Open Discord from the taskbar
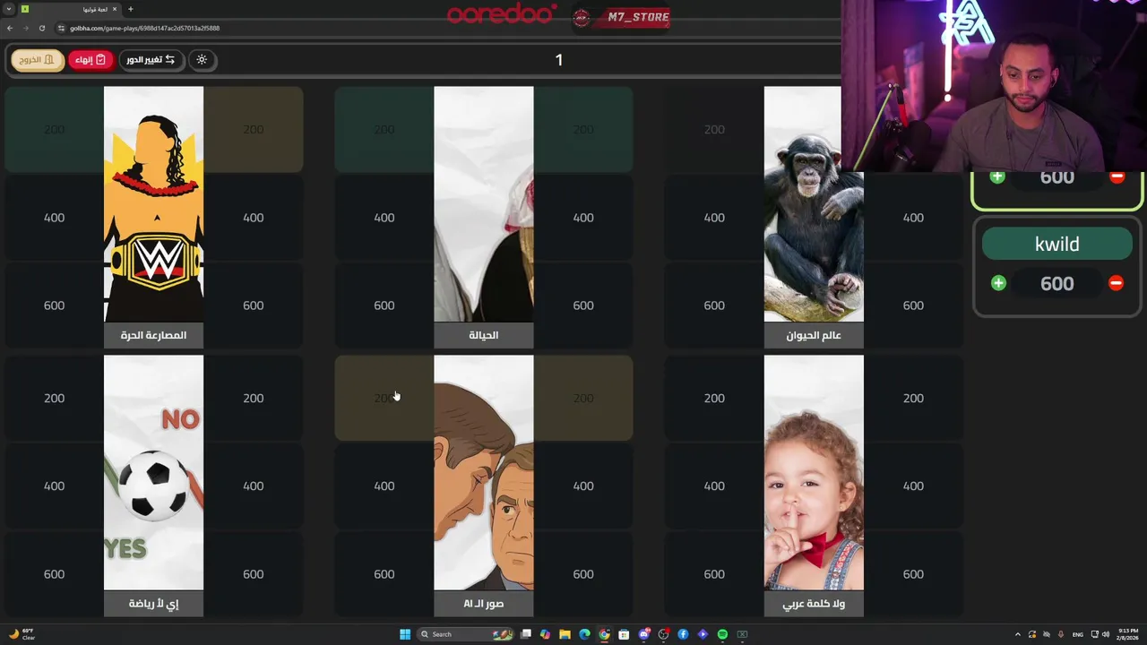The height and width of the screenshot is (645, 1147). pos(643,634)
